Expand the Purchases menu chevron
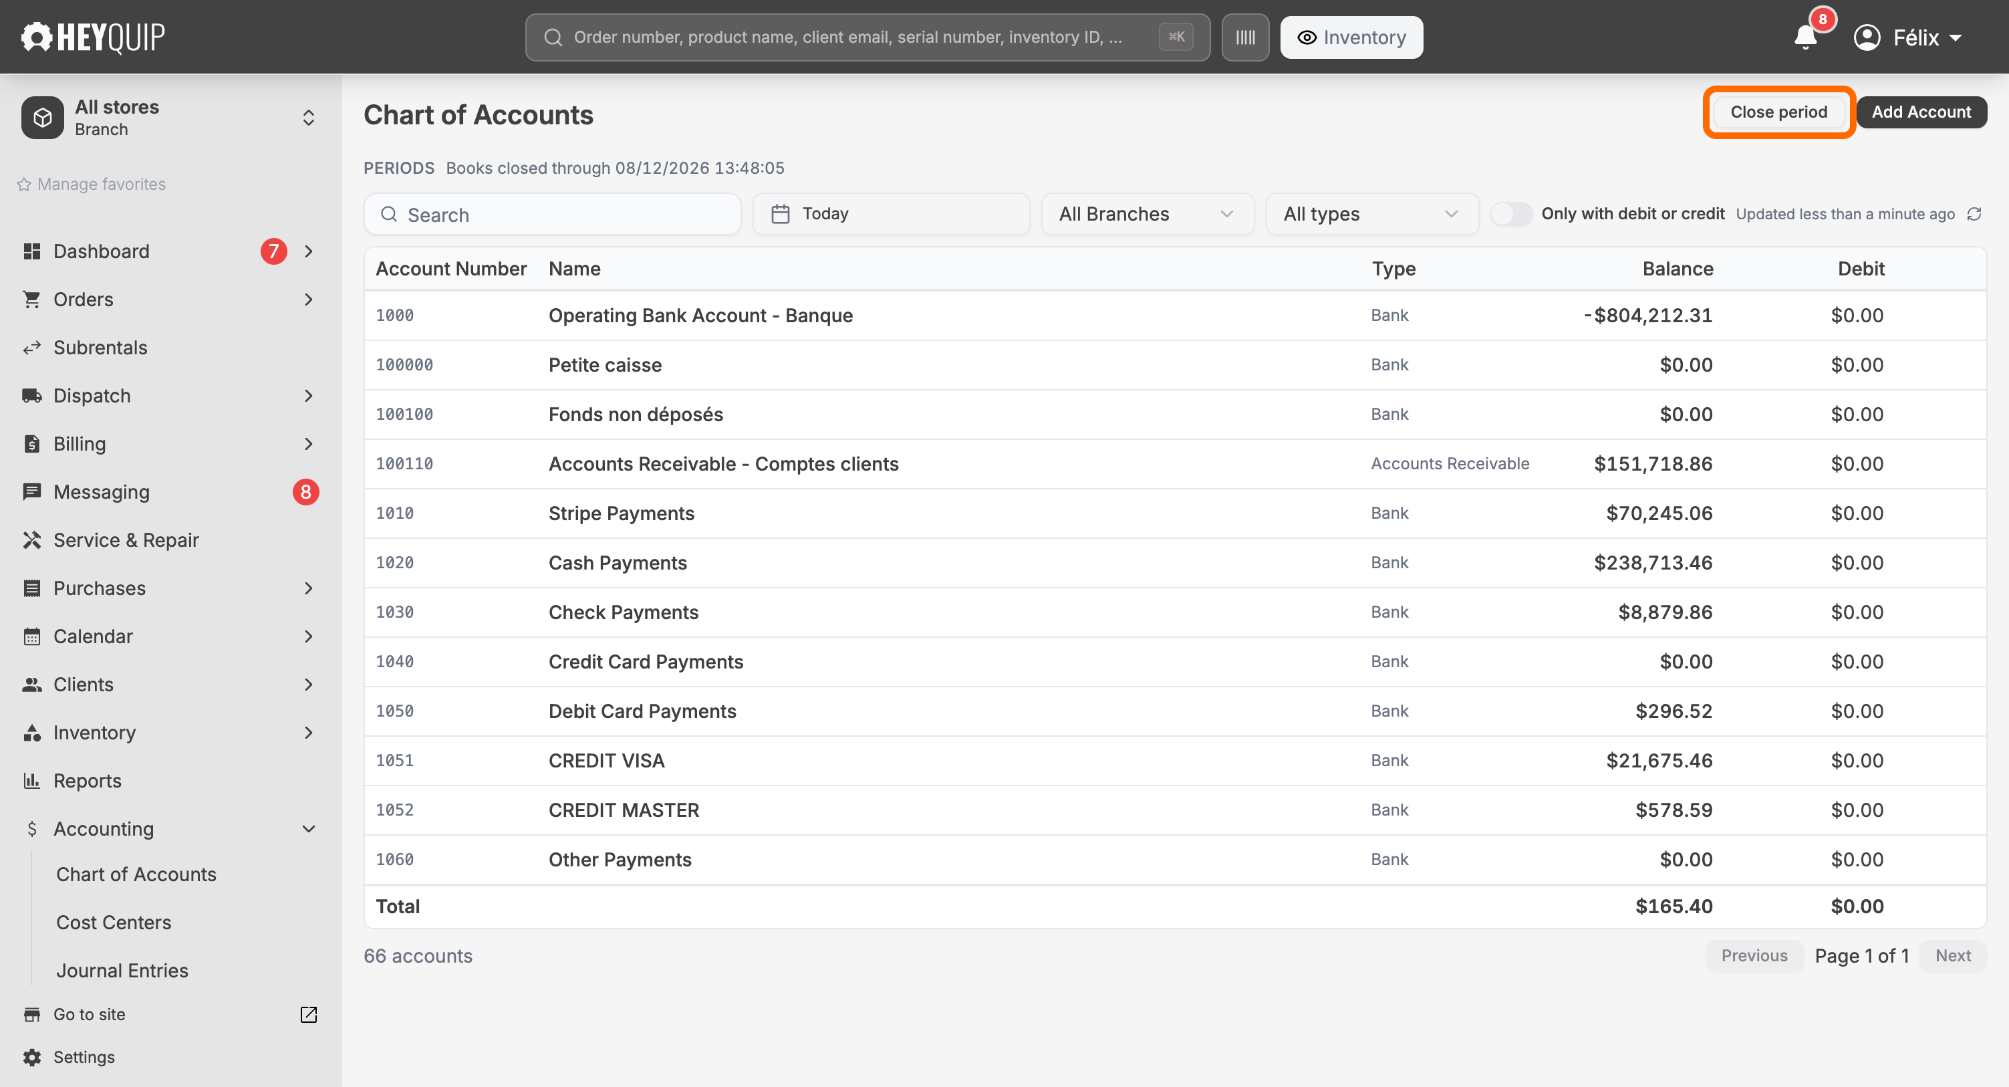The height and width of the screenshot is (1087, 2009). coord(309,588)
